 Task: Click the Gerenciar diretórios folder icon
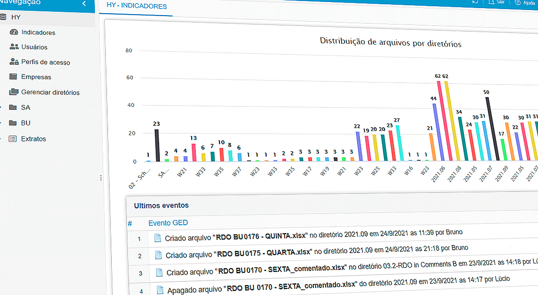click(x=15, y=92)
